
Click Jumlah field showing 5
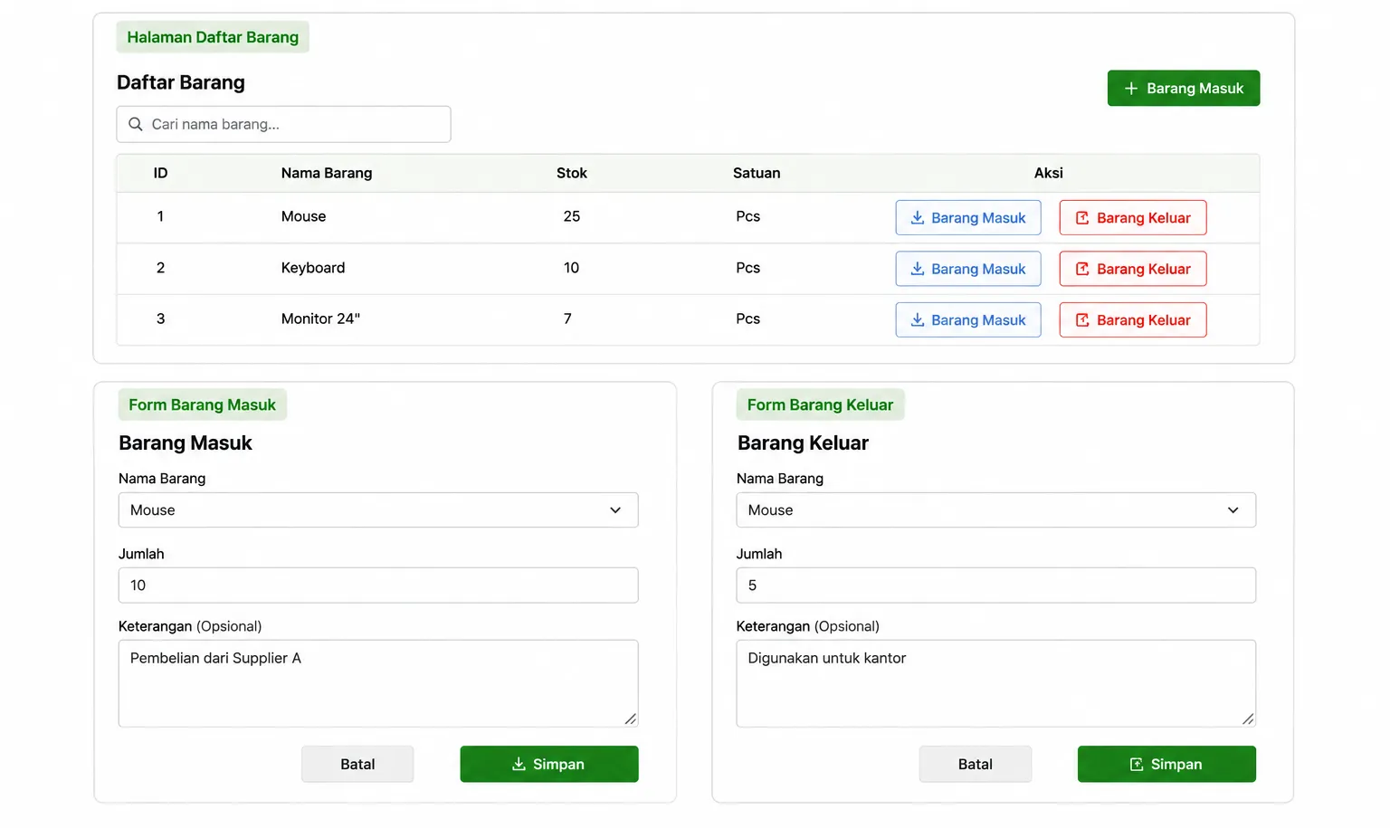coord(995,585)
